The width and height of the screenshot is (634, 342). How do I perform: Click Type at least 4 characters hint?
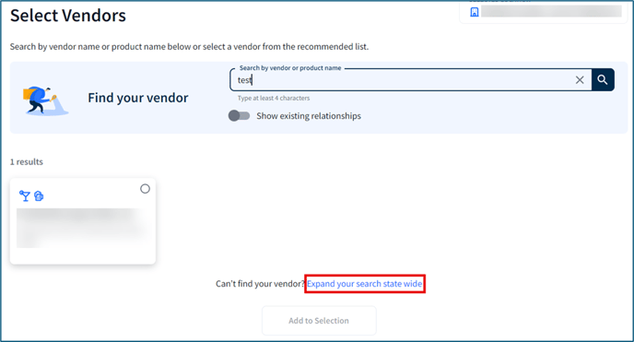[274, 99]
